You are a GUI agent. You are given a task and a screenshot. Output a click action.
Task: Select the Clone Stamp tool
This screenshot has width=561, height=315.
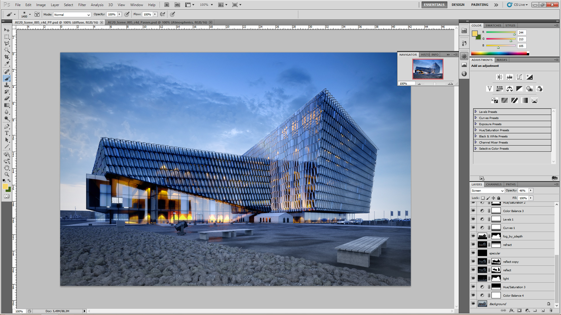(x=7, y=85)
